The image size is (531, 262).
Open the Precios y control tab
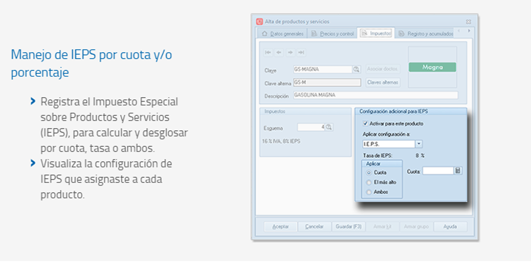coord(333,34)
